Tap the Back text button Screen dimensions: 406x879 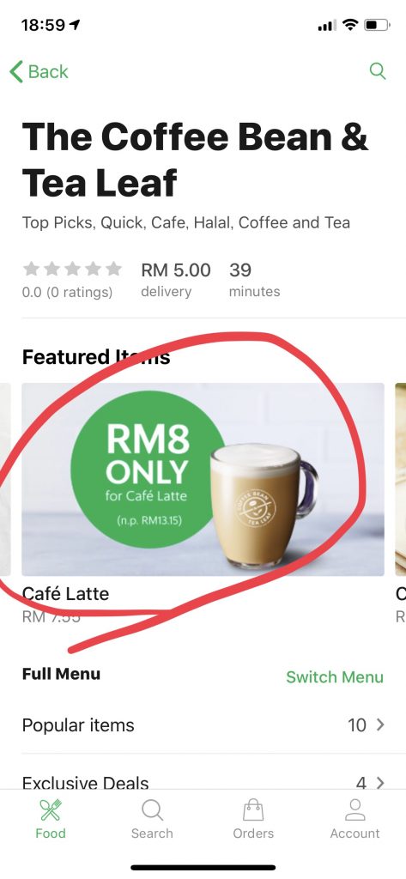(x=48, y=72)
